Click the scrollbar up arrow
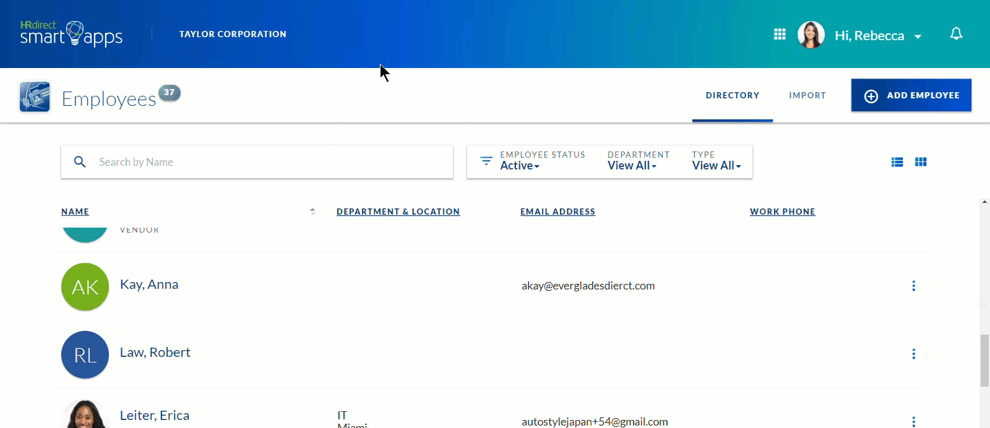Viewport: 990px width, 428px height. 984,202
